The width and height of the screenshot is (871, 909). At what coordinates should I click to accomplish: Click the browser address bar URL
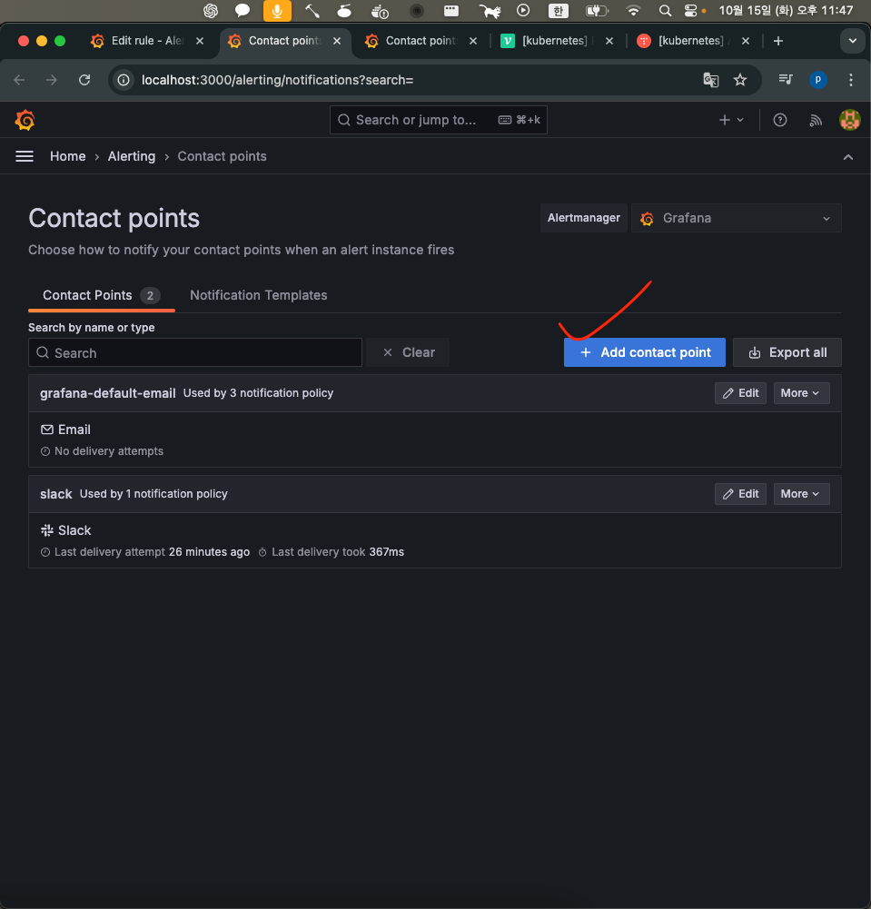(277, 80)
